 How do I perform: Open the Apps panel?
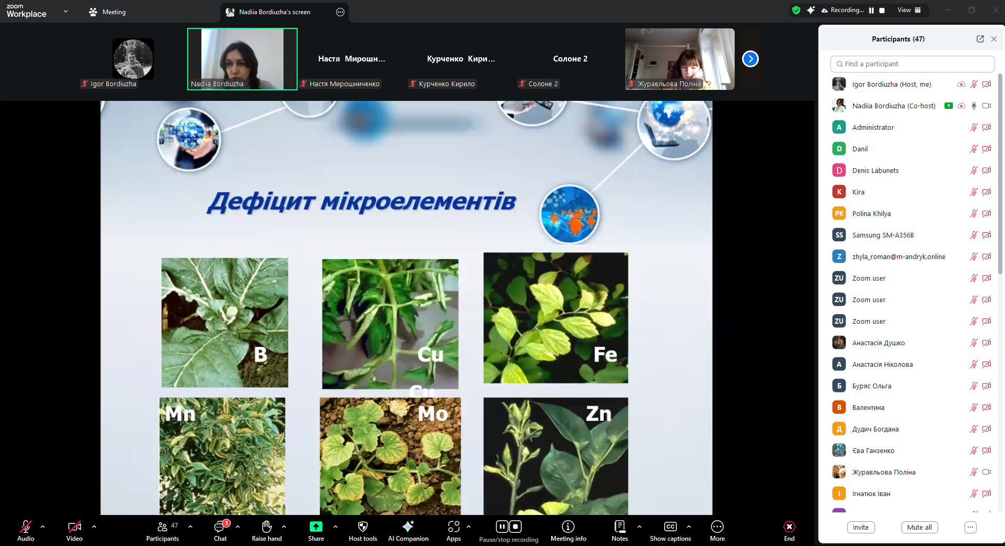coord(453,530)
